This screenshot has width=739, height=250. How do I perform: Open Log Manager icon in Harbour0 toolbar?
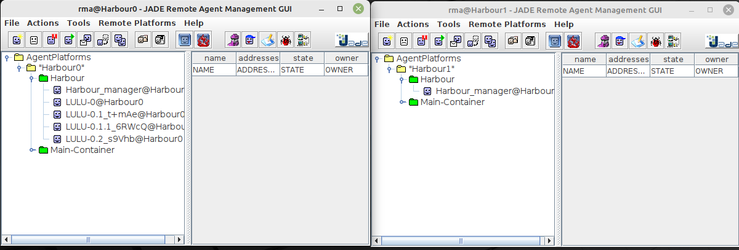coord(302,41)
